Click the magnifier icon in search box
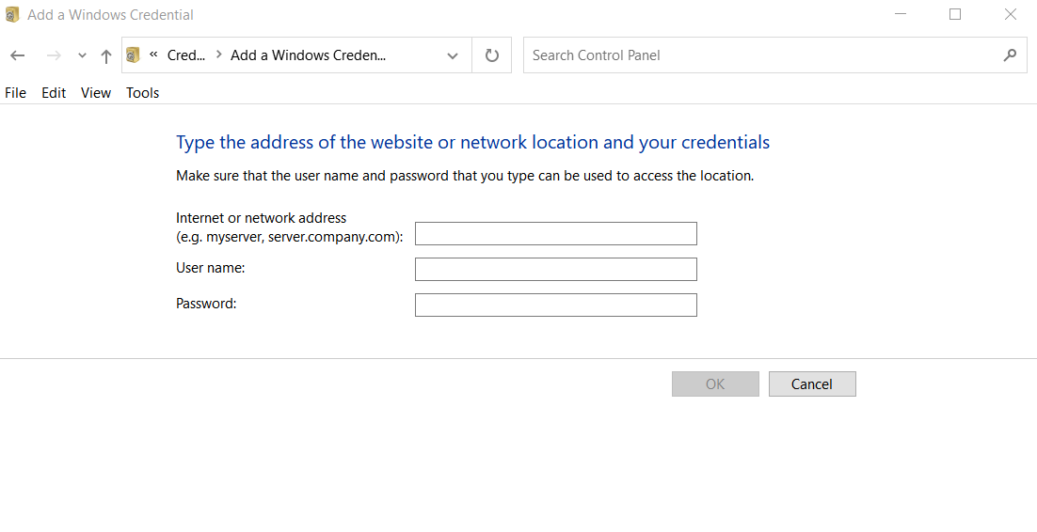This screenshot has width=1037, height=532. click(1010, 55)
